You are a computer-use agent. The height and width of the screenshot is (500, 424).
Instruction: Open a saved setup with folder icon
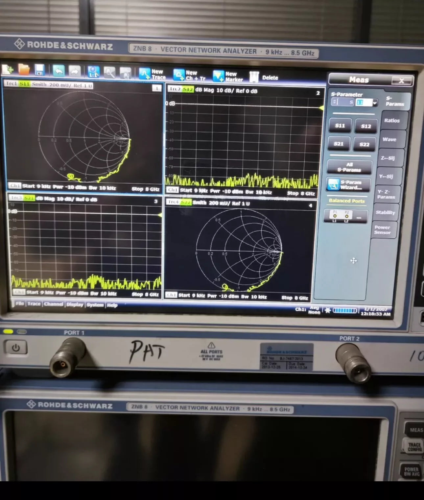(24, 70)
